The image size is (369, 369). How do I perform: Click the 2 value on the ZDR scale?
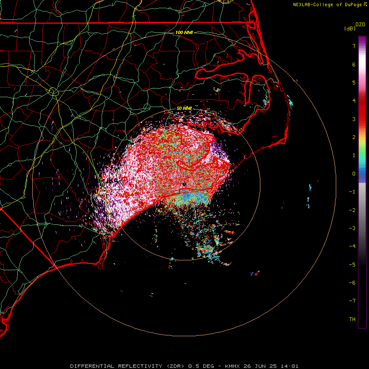[x=354, y=137]
